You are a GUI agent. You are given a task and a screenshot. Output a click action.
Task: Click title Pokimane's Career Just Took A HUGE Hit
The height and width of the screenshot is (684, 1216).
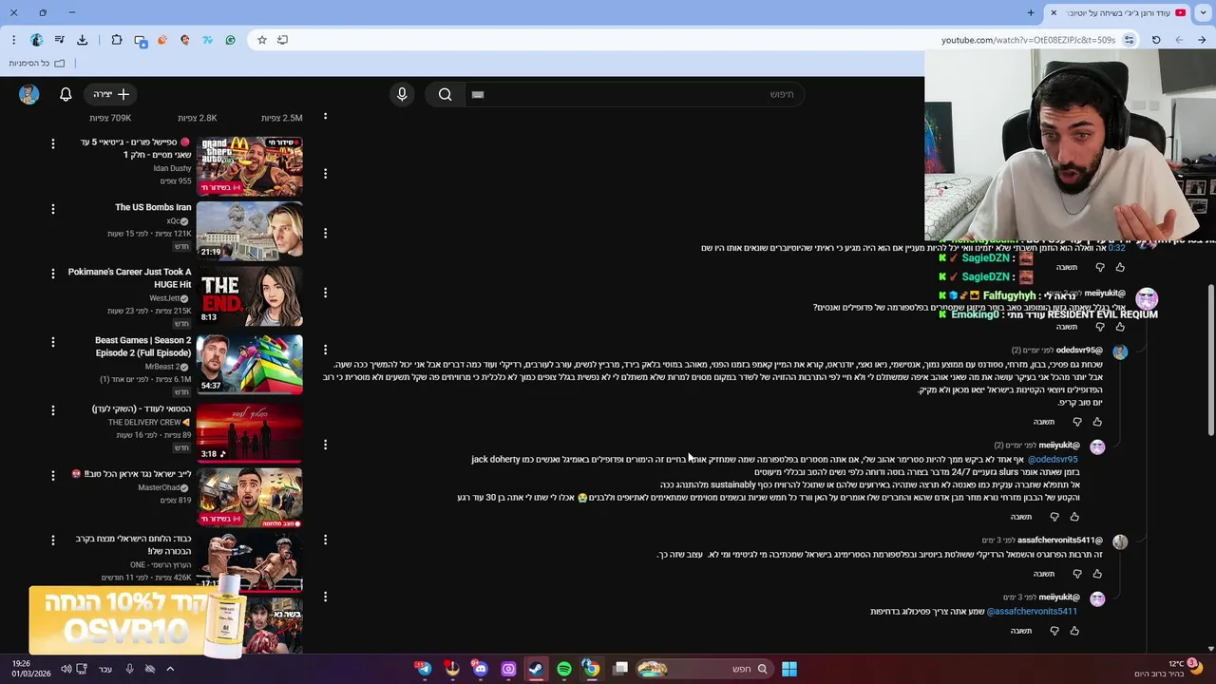click(x=129, y=277)
